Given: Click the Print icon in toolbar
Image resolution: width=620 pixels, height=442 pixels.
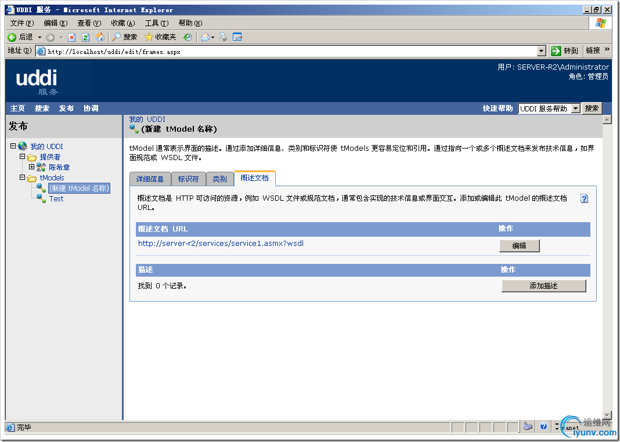Looking at the screenshot, I should click(x=224, y=37).
